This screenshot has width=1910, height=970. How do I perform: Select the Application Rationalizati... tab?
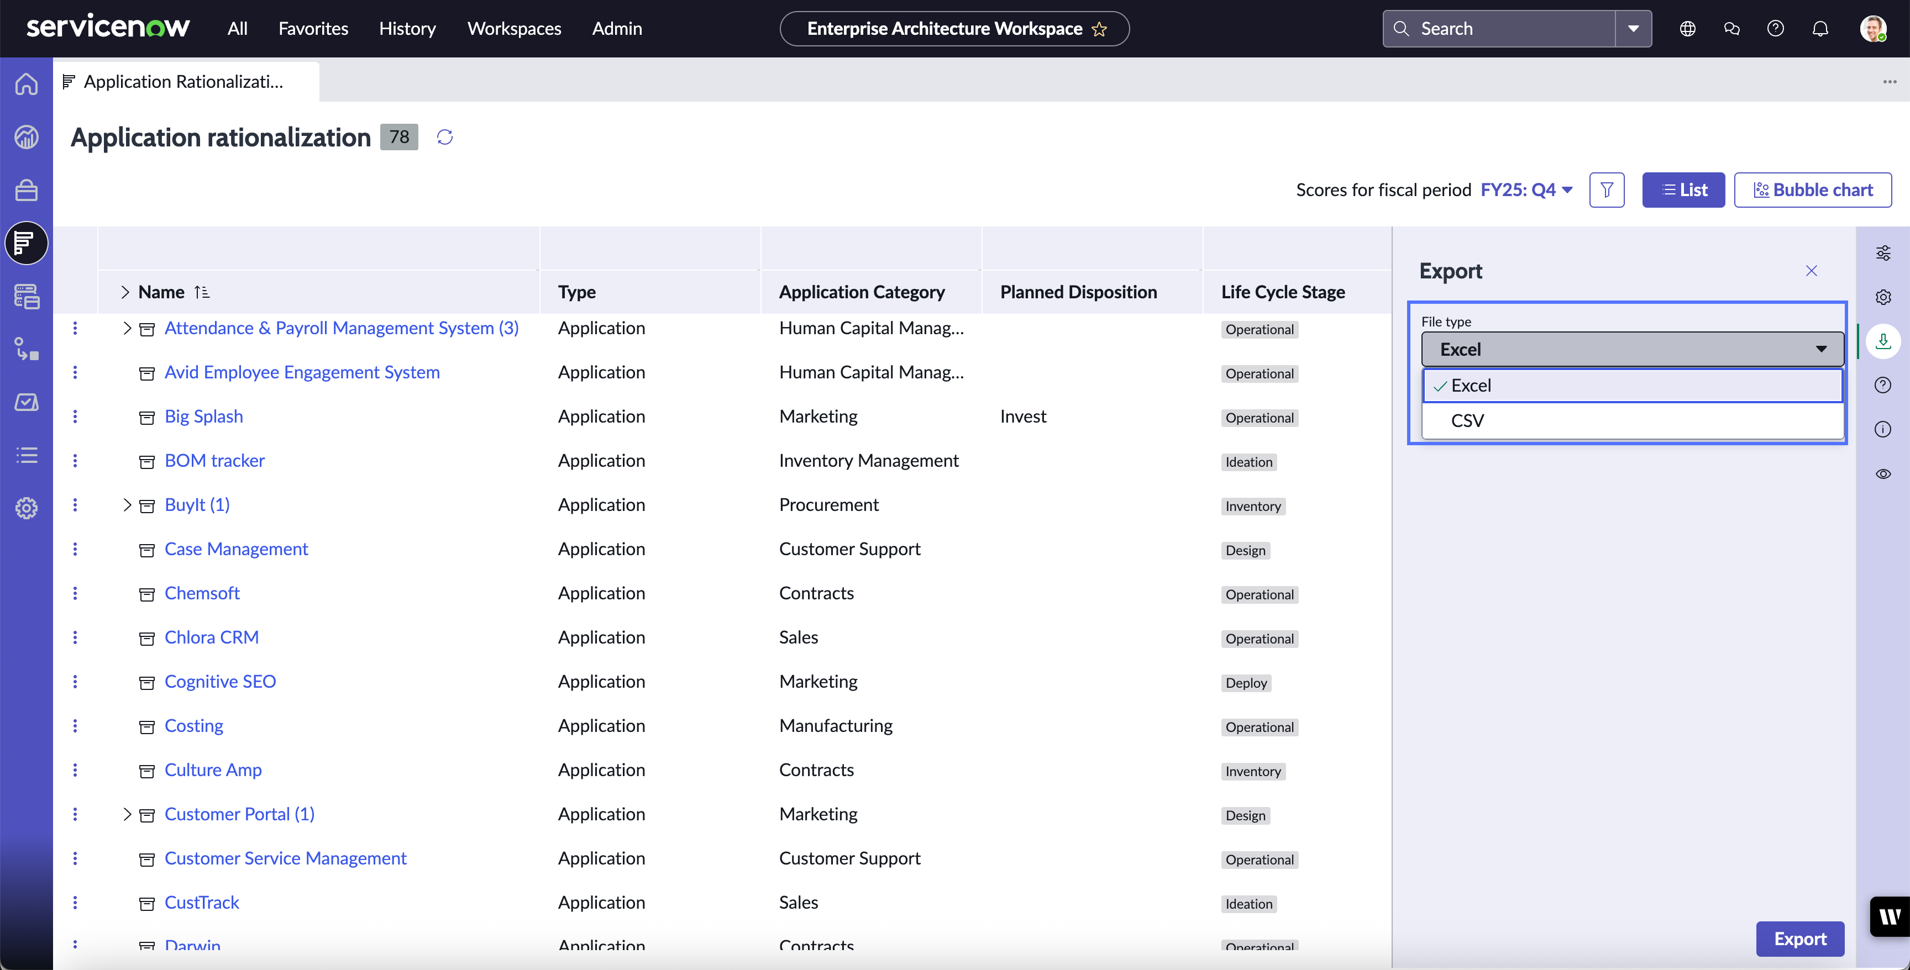pyautogui.click(x=186, y=82)
